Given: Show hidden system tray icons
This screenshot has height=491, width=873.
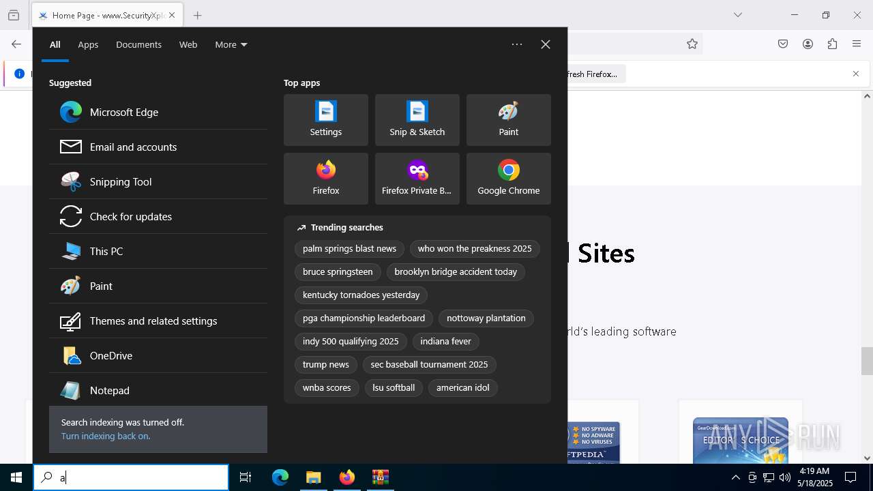Looking at the screenshot, I should [x=735, y=477].
